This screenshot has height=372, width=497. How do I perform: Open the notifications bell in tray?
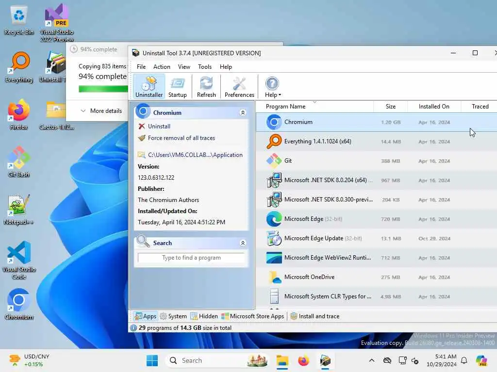click(464, 360)
